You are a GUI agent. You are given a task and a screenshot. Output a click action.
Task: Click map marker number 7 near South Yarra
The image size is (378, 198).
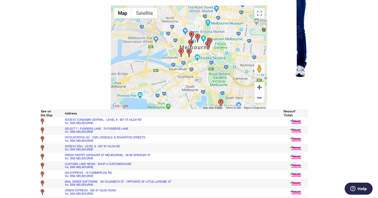coord(221,103)
